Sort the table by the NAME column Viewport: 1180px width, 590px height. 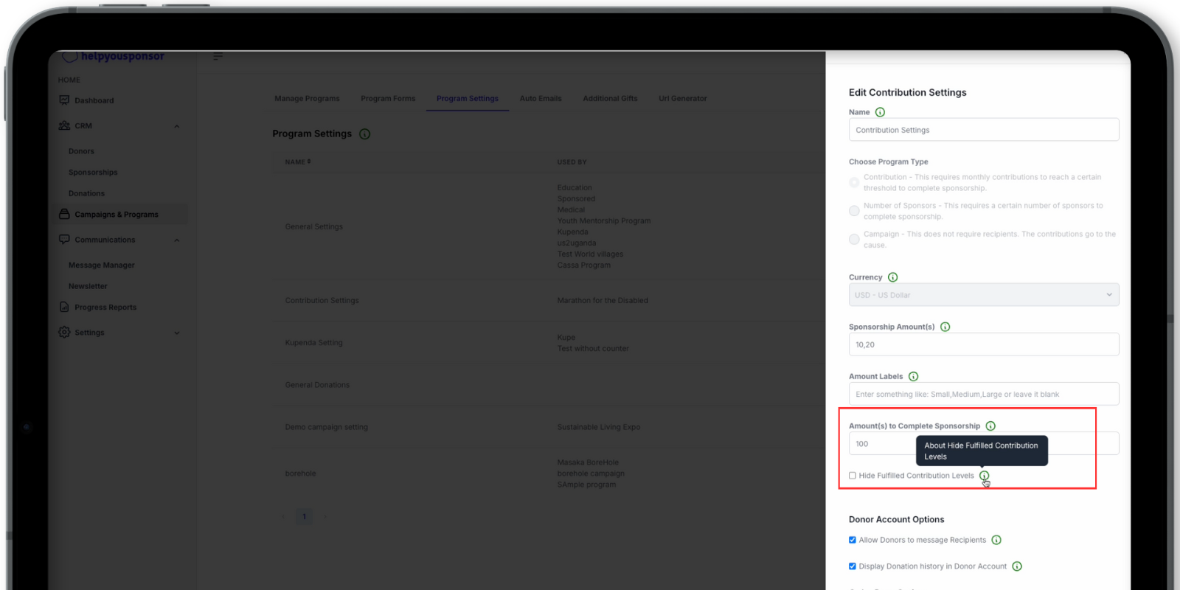[x=298, y=162]
